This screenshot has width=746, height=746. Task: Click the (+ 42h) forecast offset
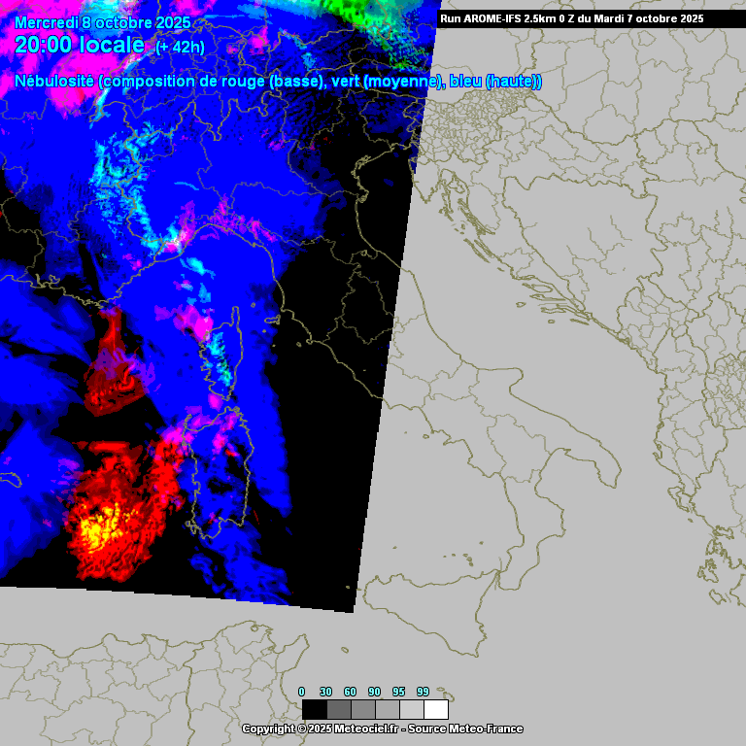click(x=180, y=47)
